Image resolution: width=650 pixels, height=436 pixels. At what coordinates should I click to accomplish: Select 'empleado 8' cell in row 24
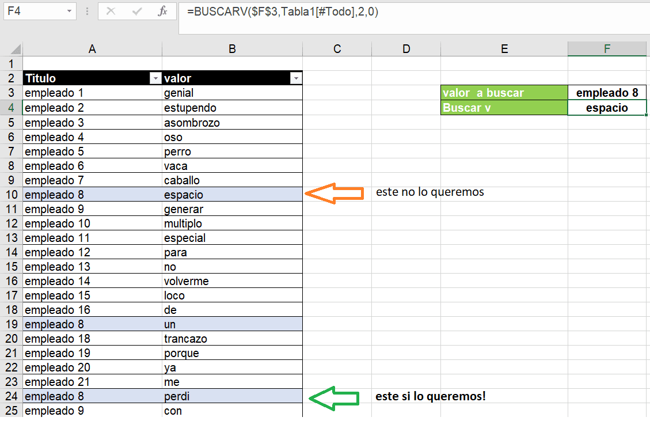[x=92, y=396]
